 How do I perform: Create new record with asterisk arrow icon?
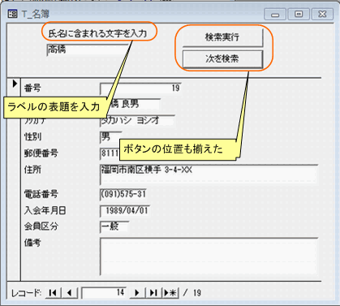[170, 292]
